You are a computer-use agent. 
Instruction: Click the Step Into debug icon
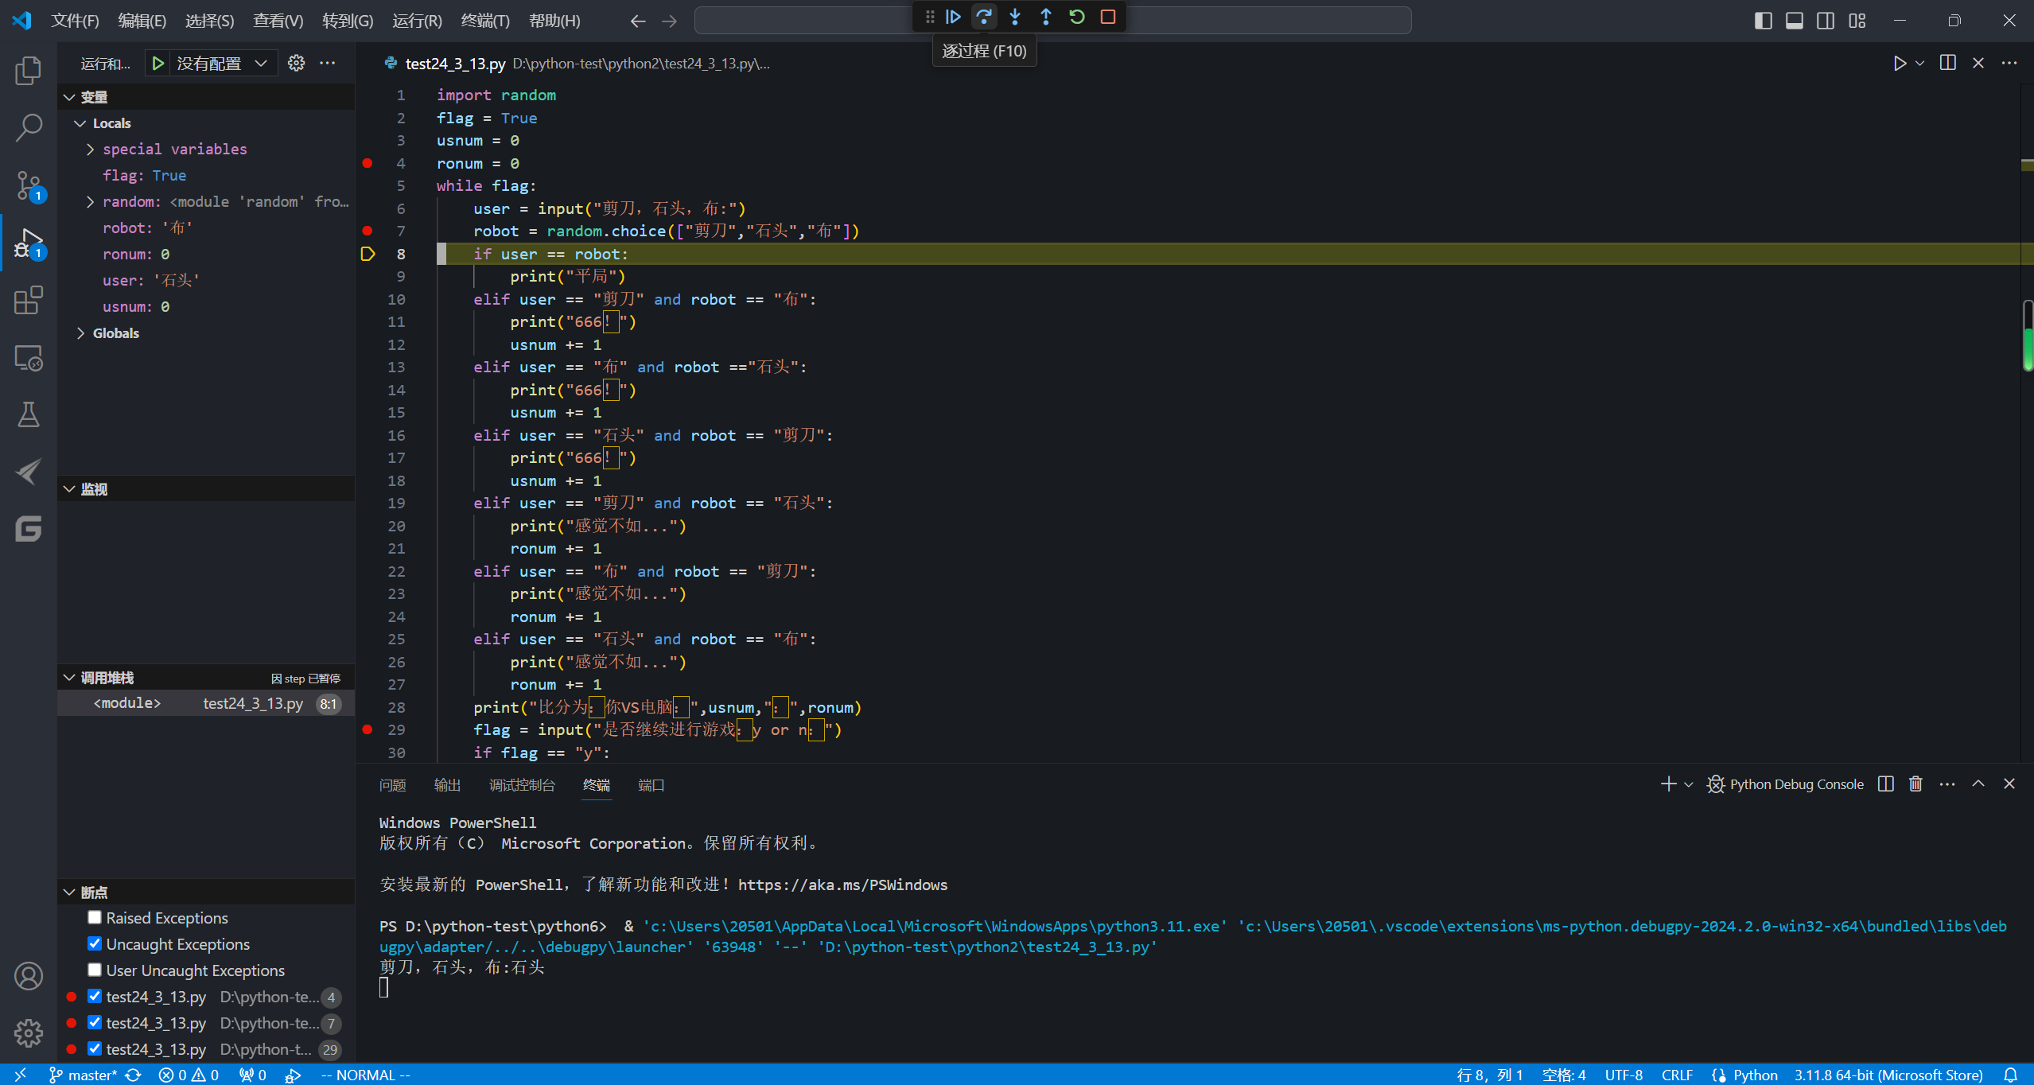(x=1015, y=17)
